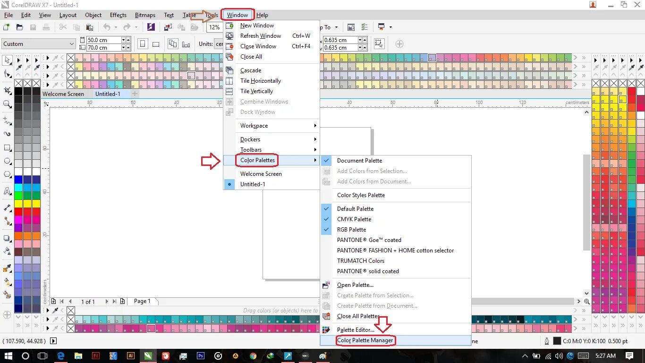Click Close All Palettes

pos(396,316)
